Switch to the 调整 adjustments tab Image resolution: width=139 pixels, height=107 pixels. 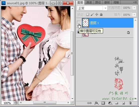(116, 2)
